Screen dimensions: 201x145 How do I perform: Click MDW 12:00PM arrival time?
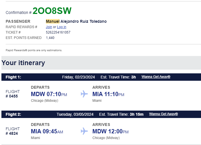click(111, 131)
